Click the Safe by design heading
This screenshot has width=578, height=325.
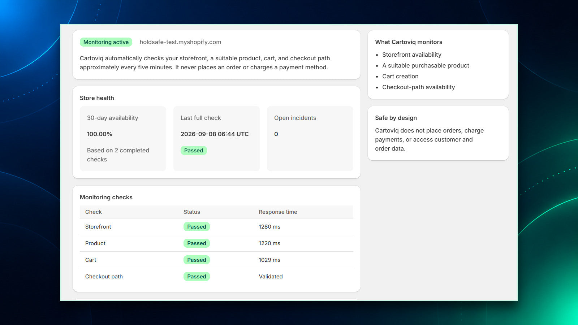click(396, 118)
